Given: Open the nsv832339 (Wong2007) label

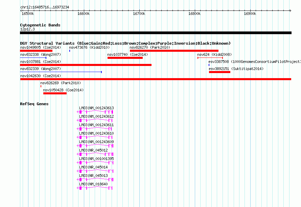Looking at the screenshot, I should pyautogui.click(x=41, y=69).
